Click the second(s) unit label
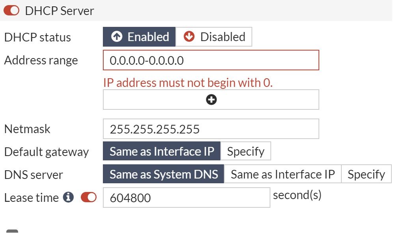Screen dimensions: 393x237 297,195
